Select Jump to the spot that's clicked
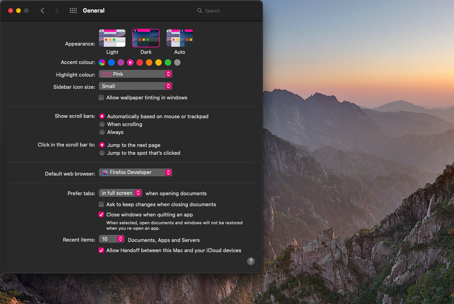The width and height of the screenshot is (454, 304). tap(102, 153)
